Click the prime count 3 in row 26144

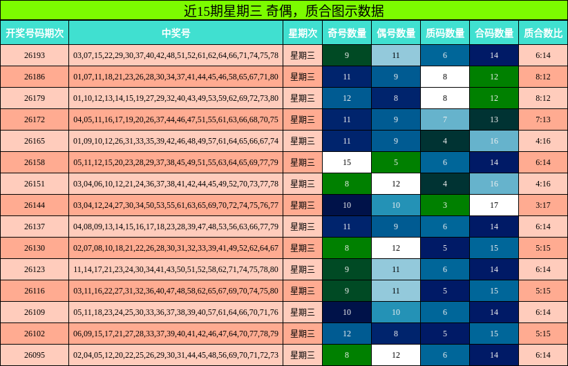[x=445, y=205]
